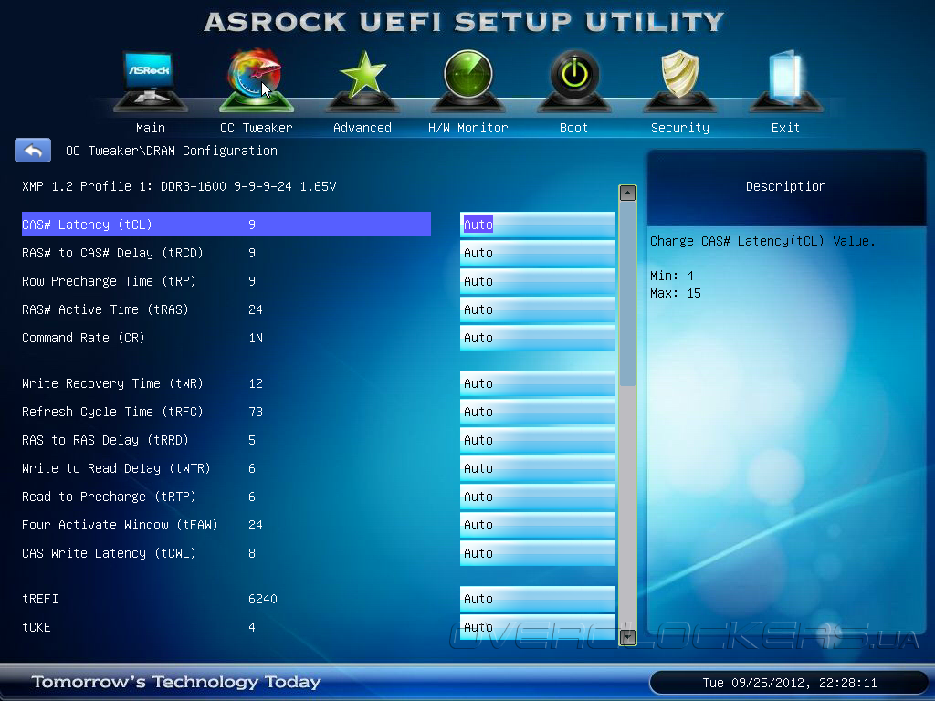Open the RAS# to CAS# Delay Auto field
The width and height of the screenshot is (935, 701).
click(537, 253)
